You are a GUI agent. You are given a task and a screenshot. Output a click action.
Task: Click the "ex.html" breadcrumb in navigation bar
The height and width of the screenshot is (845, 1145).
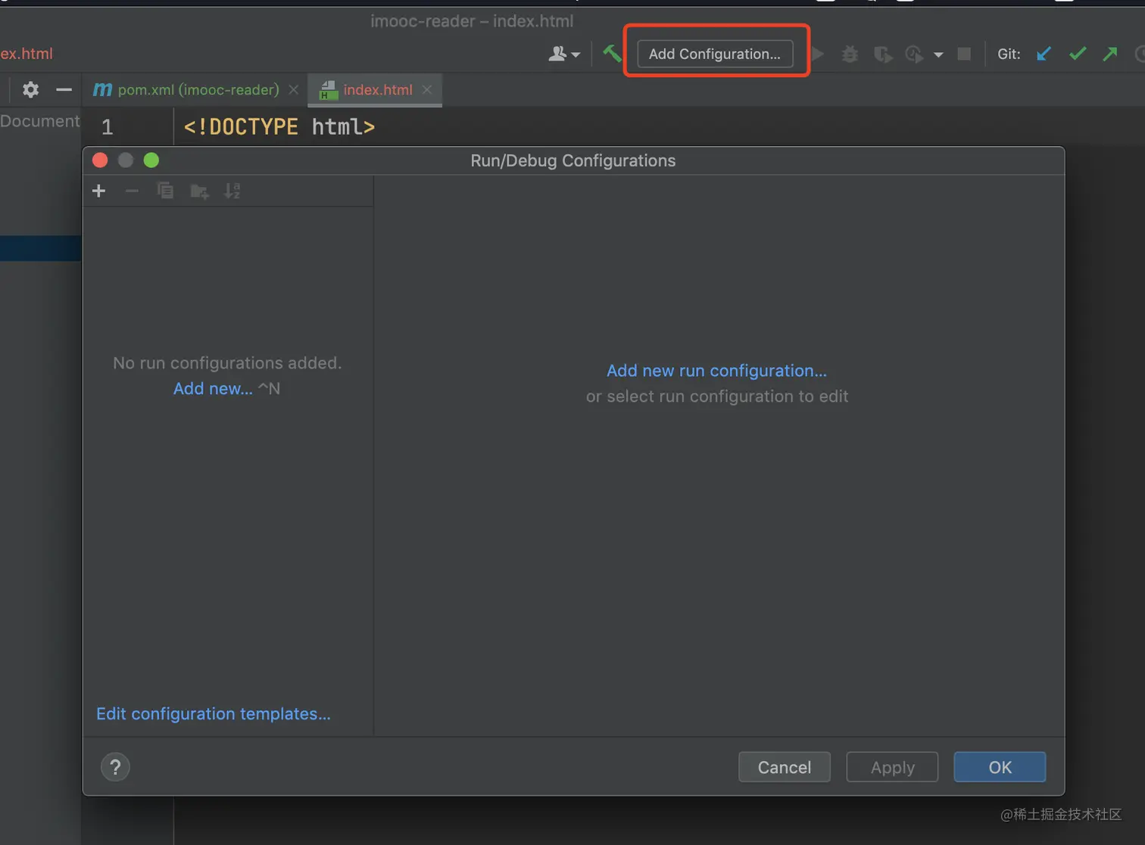click(27, 54)
